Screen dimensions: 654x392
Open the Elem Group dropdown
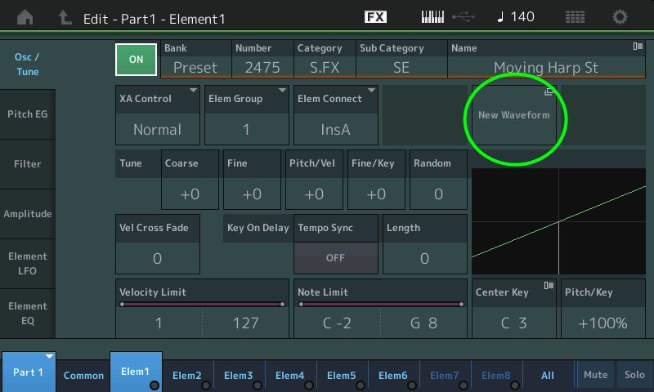247,115
